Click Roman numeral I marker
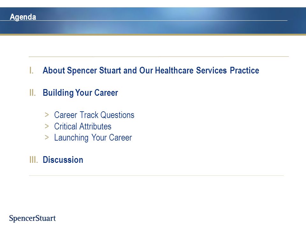The width and height of the screenshot is (306, 229). [x=31, y=70]
